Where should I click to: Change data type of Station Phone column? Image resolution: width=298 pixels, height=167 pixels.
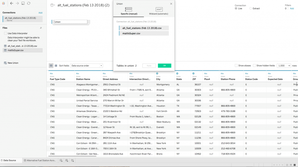point(222,73)
